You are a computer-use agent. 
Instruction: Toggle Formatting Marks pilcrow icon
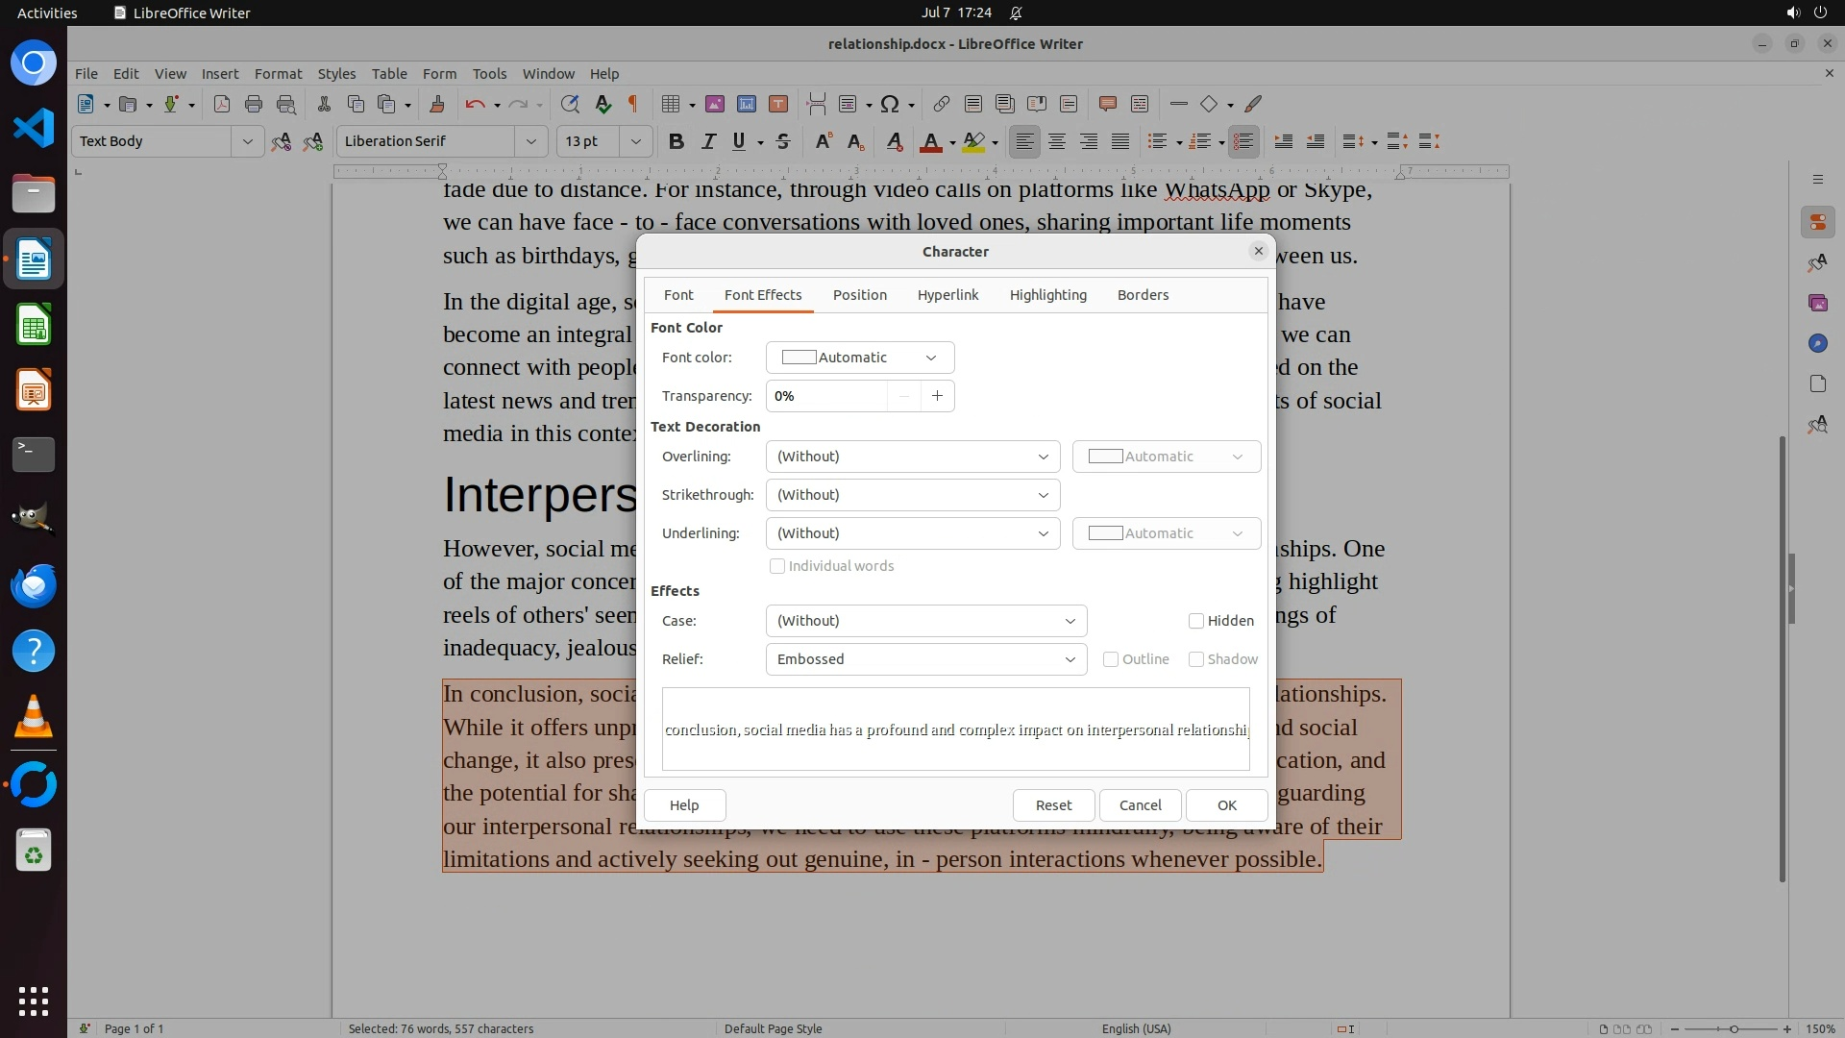click(x=632, y=104)
